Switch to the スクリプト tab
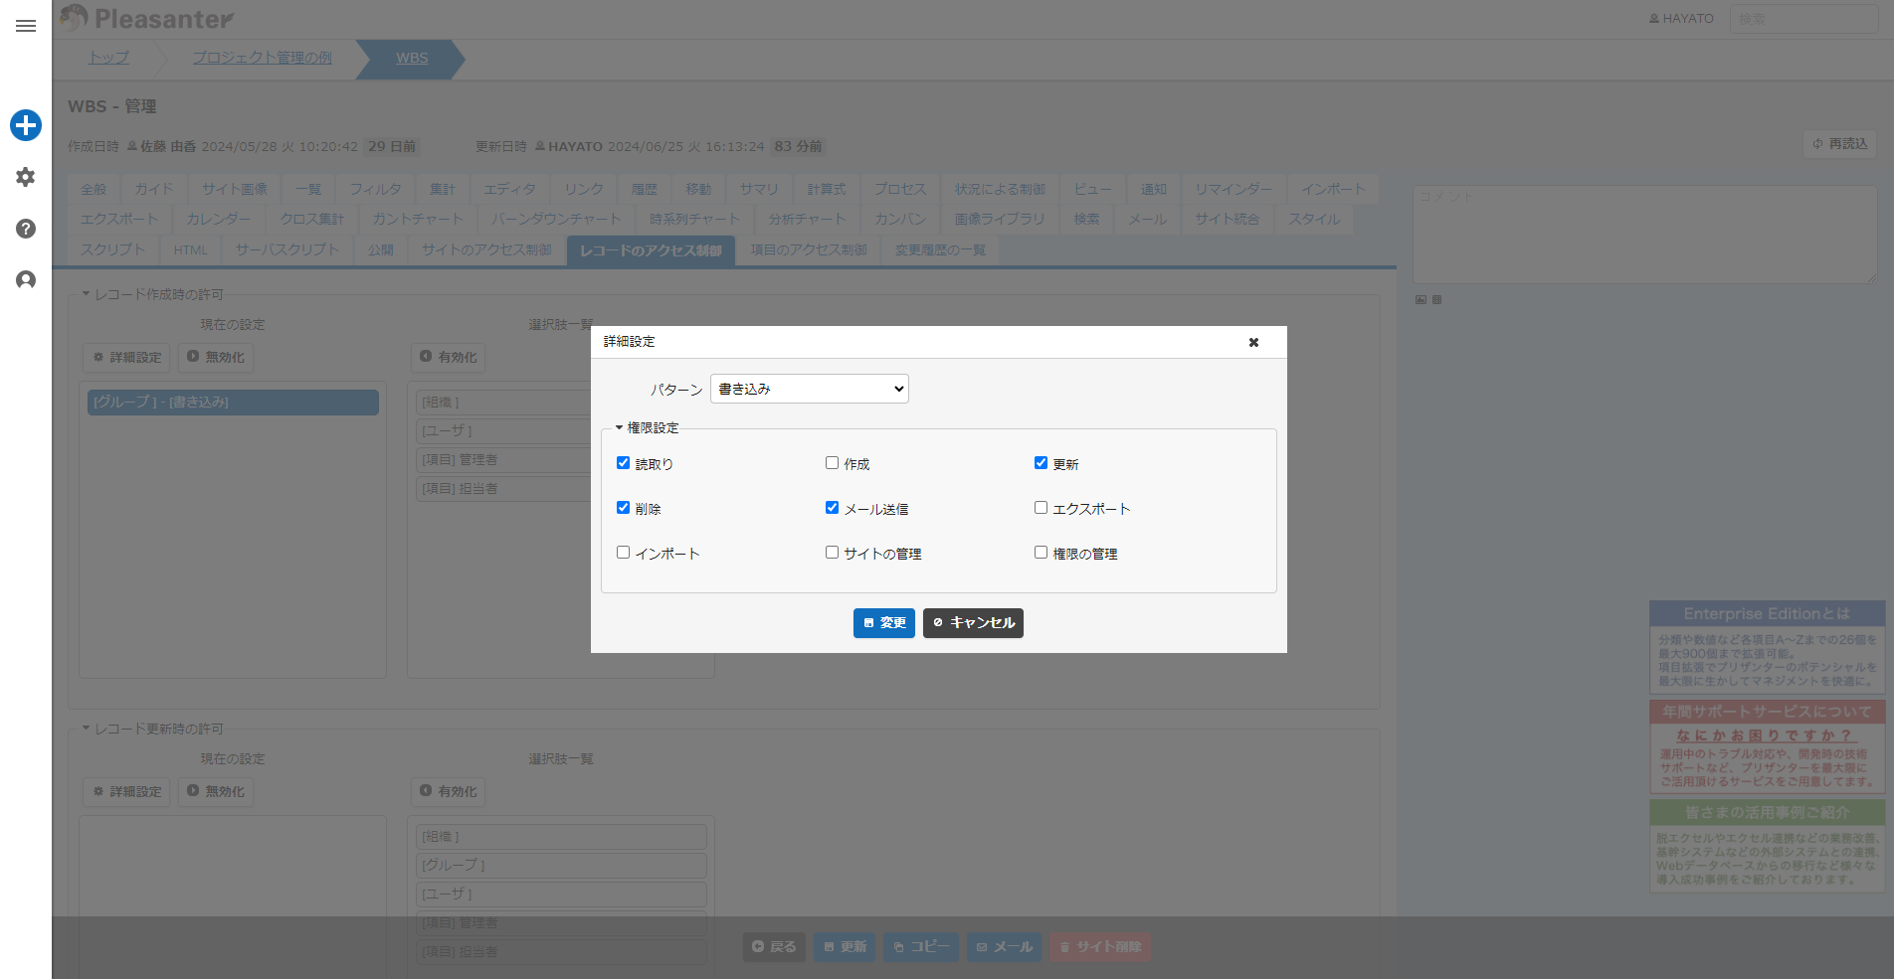This screenshot has height=979, width=1894. (113, 249)
